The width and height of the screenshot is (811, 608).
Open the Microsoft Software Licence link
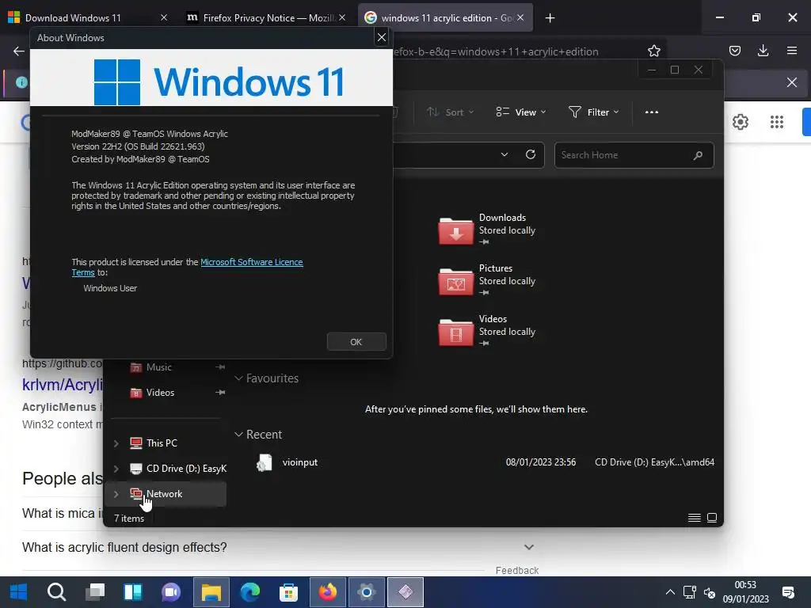point(251,262)
